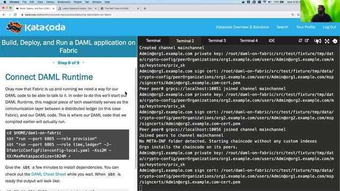This screenshot has height=191, width=340.
Task: Click the zoom magnifier in address bar
Action: (293, 15)
